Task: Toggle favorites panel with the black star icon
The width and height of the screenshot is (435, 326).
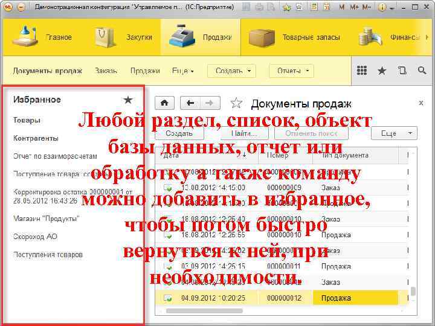Action: point(382,71)
